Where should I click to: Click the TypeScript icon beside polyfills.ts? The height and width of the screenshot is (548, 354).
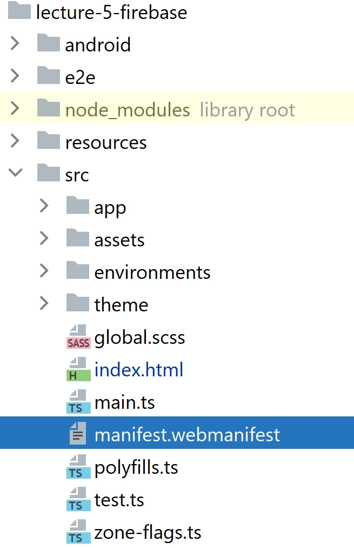pyautogui.click(x=78, y=467)
